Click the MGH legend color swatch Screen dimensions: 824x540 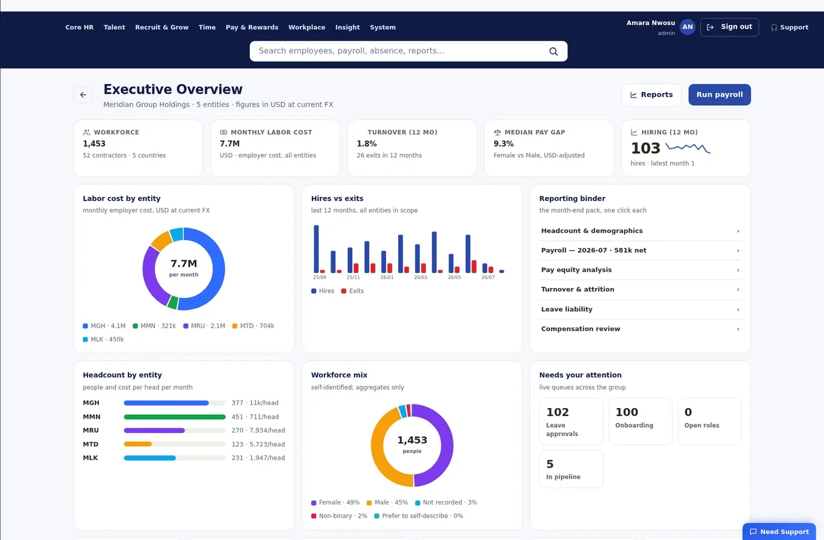point(85,326)
